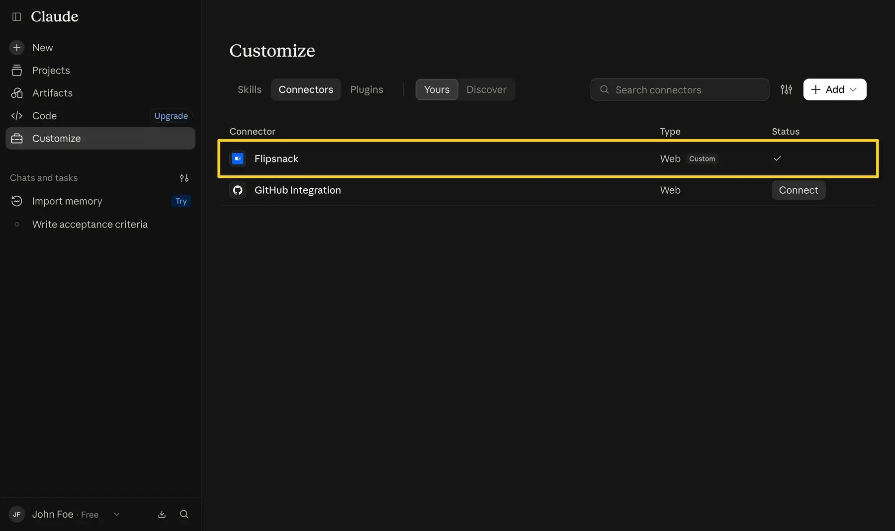Open the Add dropdown button

coord(835,89)
